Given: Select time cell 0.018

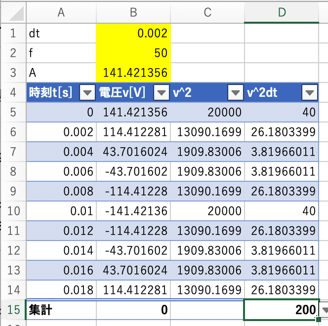Looking at the screenshot, I should (61, 290).
